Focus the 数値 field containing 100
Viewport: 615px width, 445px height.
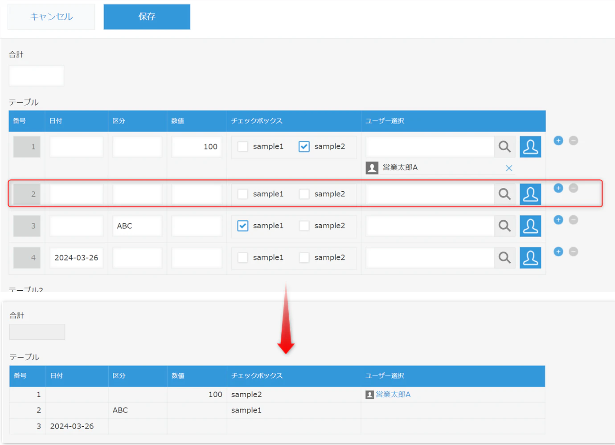click(x=197, y=147)
